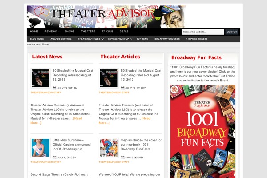Open Blog Home in the secondary menu

coord(37,39)
